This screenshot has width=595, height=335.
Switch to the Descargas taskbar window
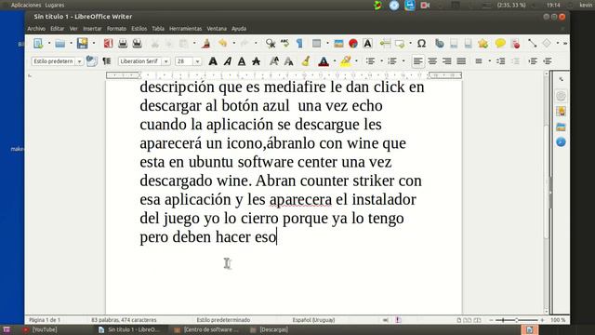click(x=269, y=329)
